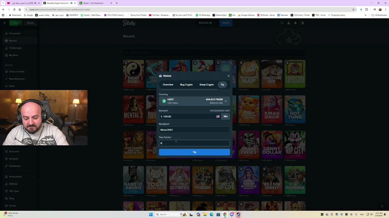Open the weather widget showing rain

pos(12,214)
